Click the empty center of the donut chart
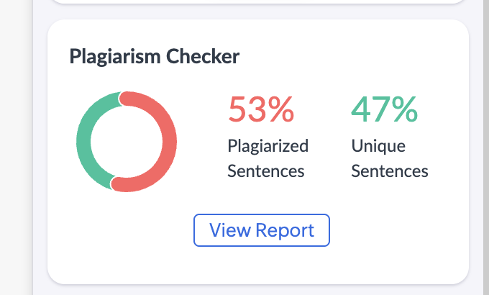This screenshot has height=295, width=489. pyautogui.click(x=127, y=142)
